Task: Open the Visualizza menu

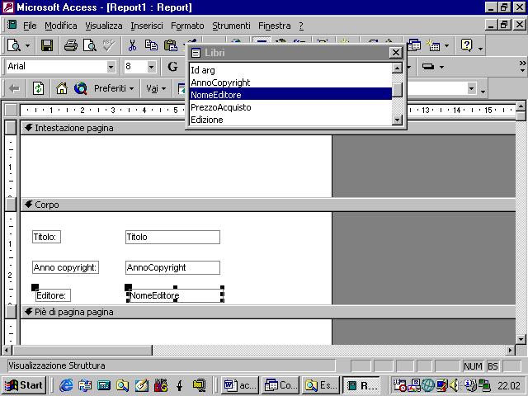Action: [x=104, y=26]
